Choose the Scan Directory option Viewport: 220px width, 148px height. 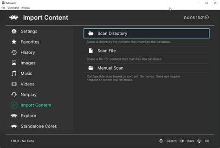tap(146, 33)
